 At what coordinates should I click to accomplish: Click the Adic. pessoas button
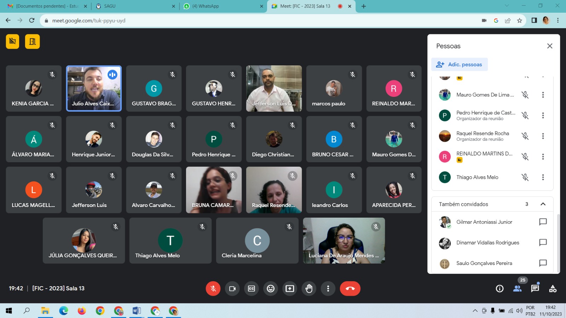pyautogui.click(x=460, y=64)
